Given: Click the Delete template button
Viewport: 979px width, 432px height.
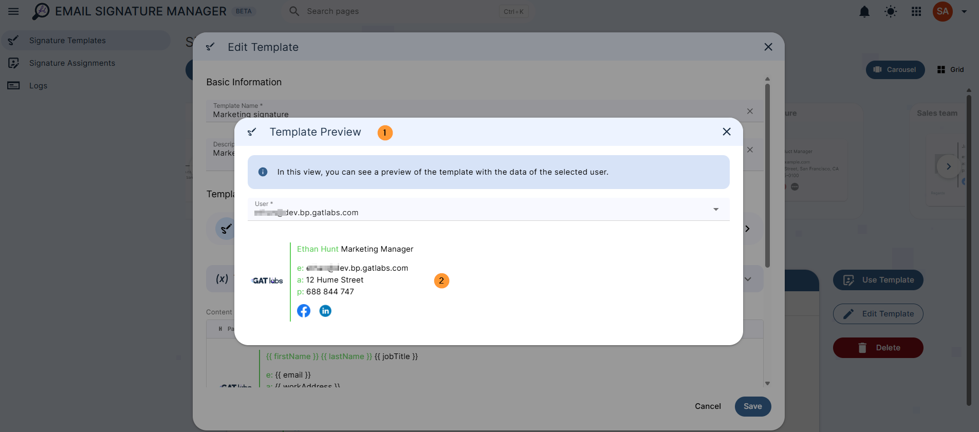Looking at the screenshot, I should [x=878, y=348].
